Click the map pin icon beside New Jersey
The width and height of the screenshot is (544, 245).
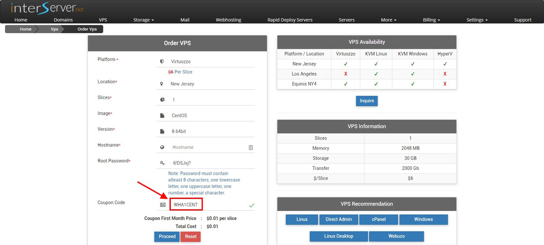tap(161, 84)
